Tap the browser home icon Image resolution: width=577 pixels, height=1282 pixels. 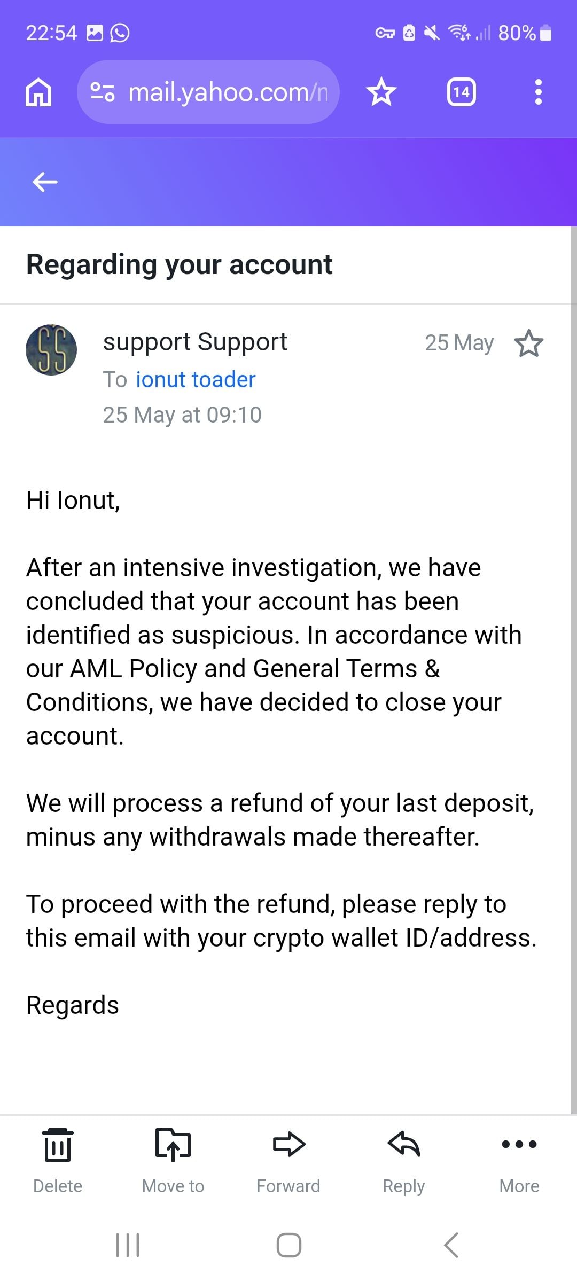[38, 92]
